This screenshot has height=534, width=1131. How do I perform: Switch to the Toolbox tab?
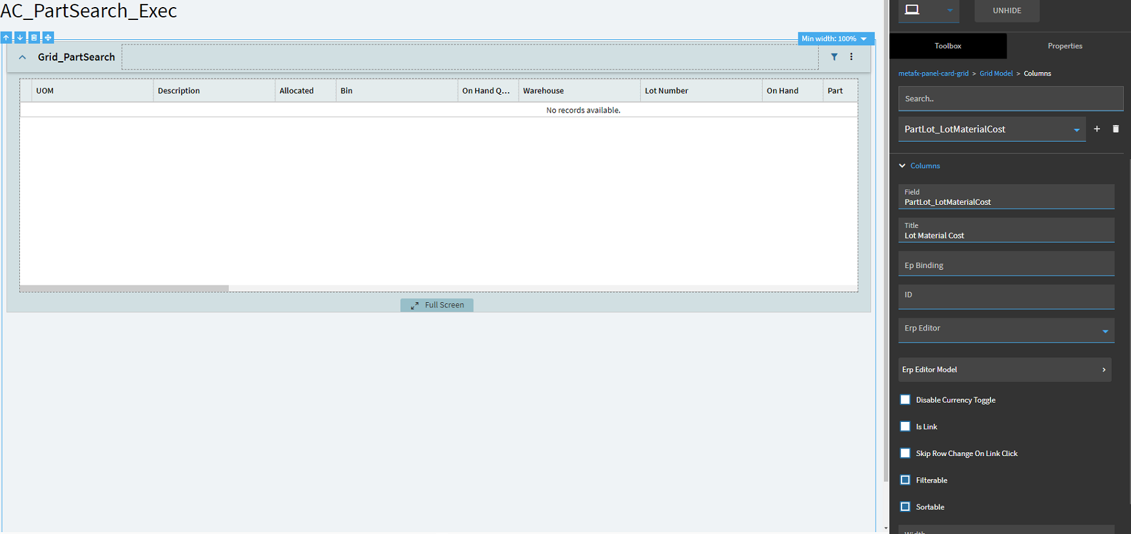click(x=948, y=46)
